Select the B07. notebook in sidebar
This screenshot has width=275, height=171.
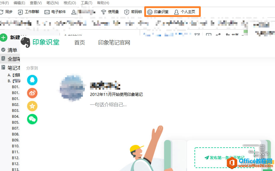16,128
